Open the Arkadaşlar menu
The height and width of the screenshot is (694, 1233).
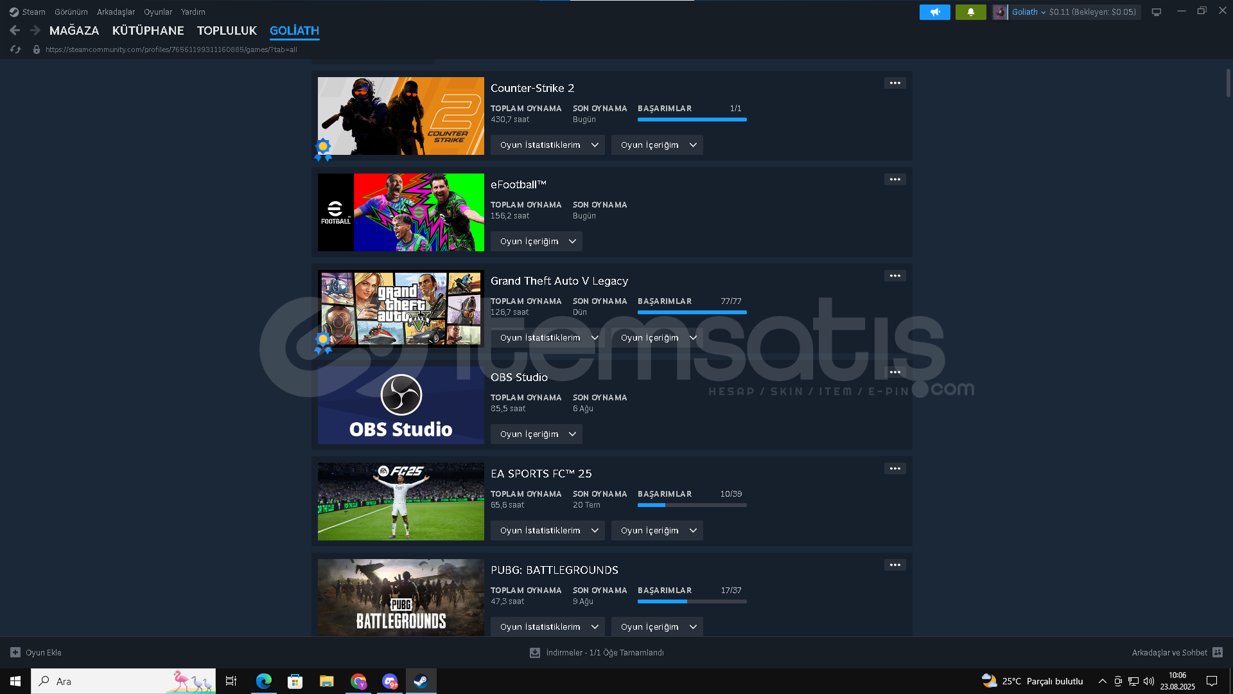coord(116,12)
